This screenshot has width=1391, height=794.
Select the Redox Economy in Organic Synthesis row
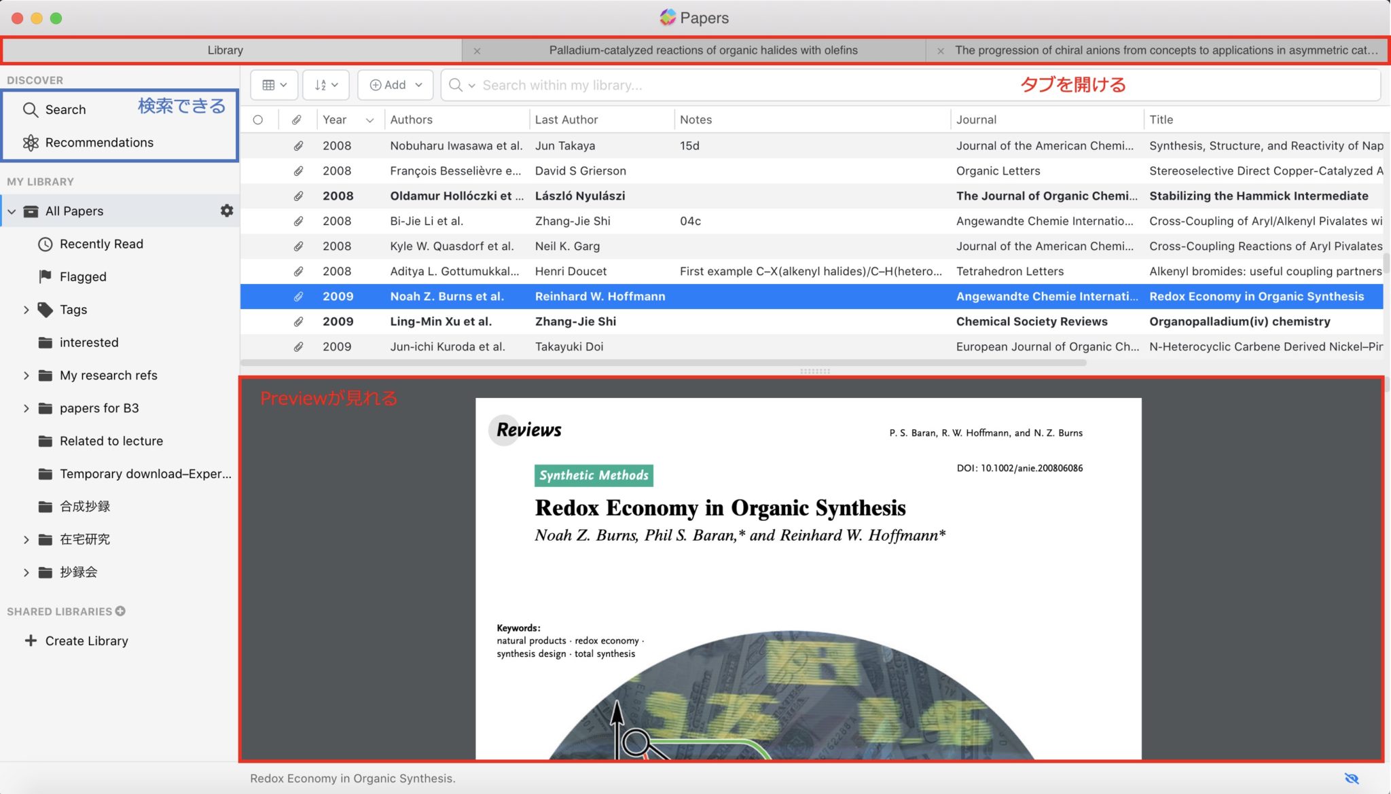(812, 296)
